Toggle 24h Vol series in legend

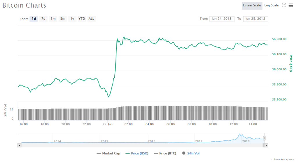[191, 153]
